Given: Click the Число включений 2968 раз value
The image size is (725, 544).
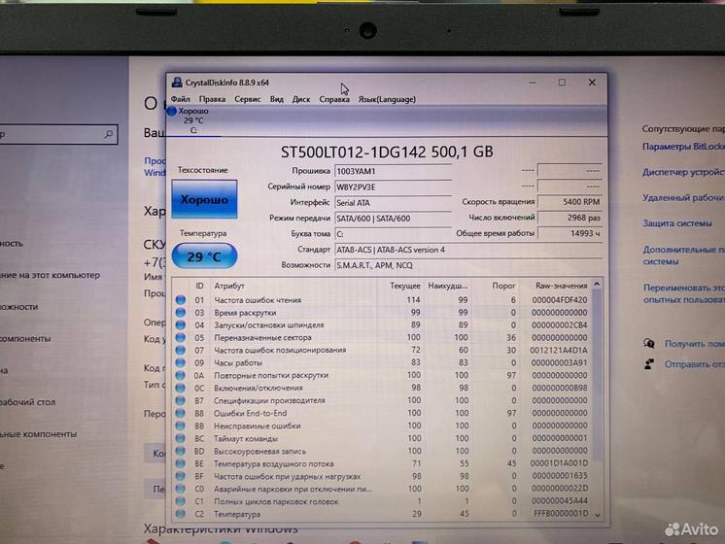Looking at the screenshot, I should (x=570, y=218).
